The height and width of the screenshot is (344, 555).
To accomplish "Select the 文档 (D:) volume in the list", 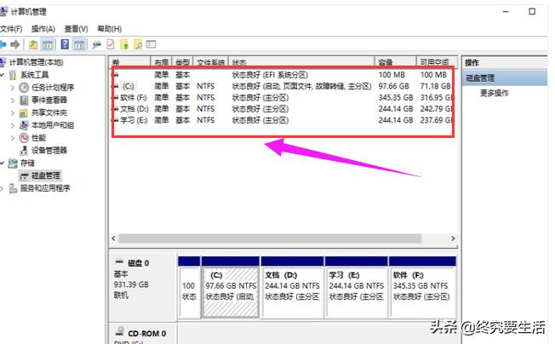I will (134, 109).
